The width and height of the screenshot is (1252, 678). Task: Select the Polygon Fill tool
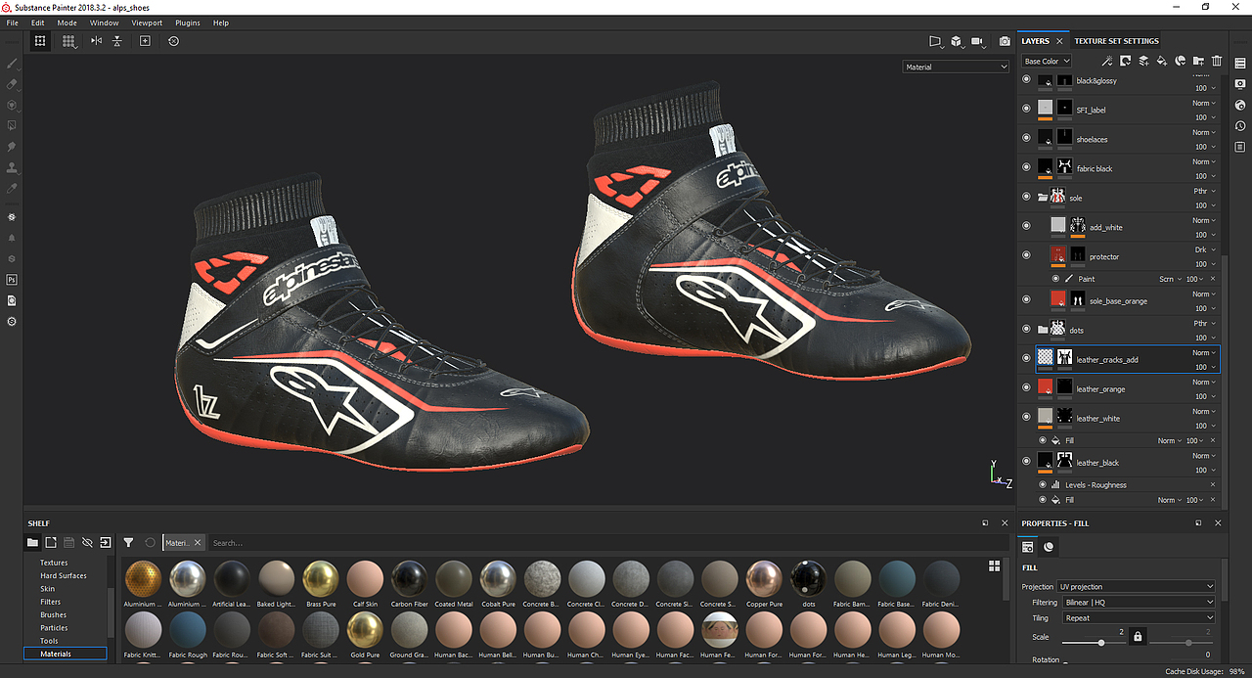click(x=12, y=125)
